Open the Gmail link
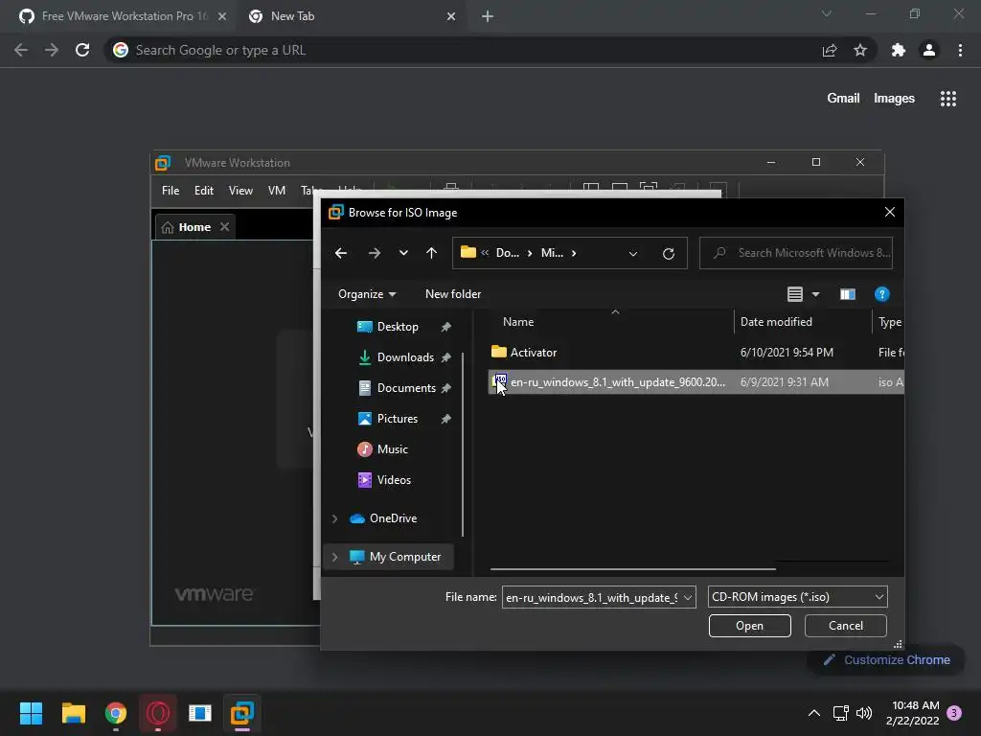This screenshot has height=736, width=981. tap(843, 99)
